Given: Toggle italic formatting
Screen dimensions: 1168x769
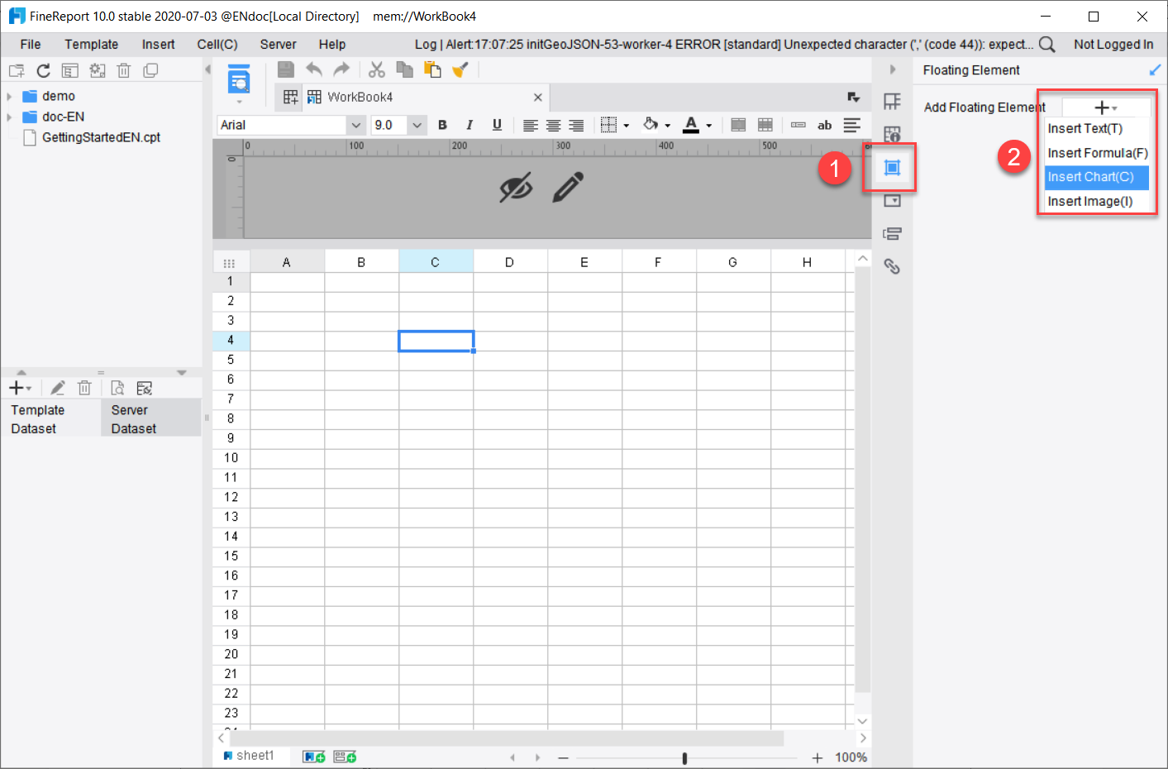Looking at the screenshot, I should [x=470, y=125].
